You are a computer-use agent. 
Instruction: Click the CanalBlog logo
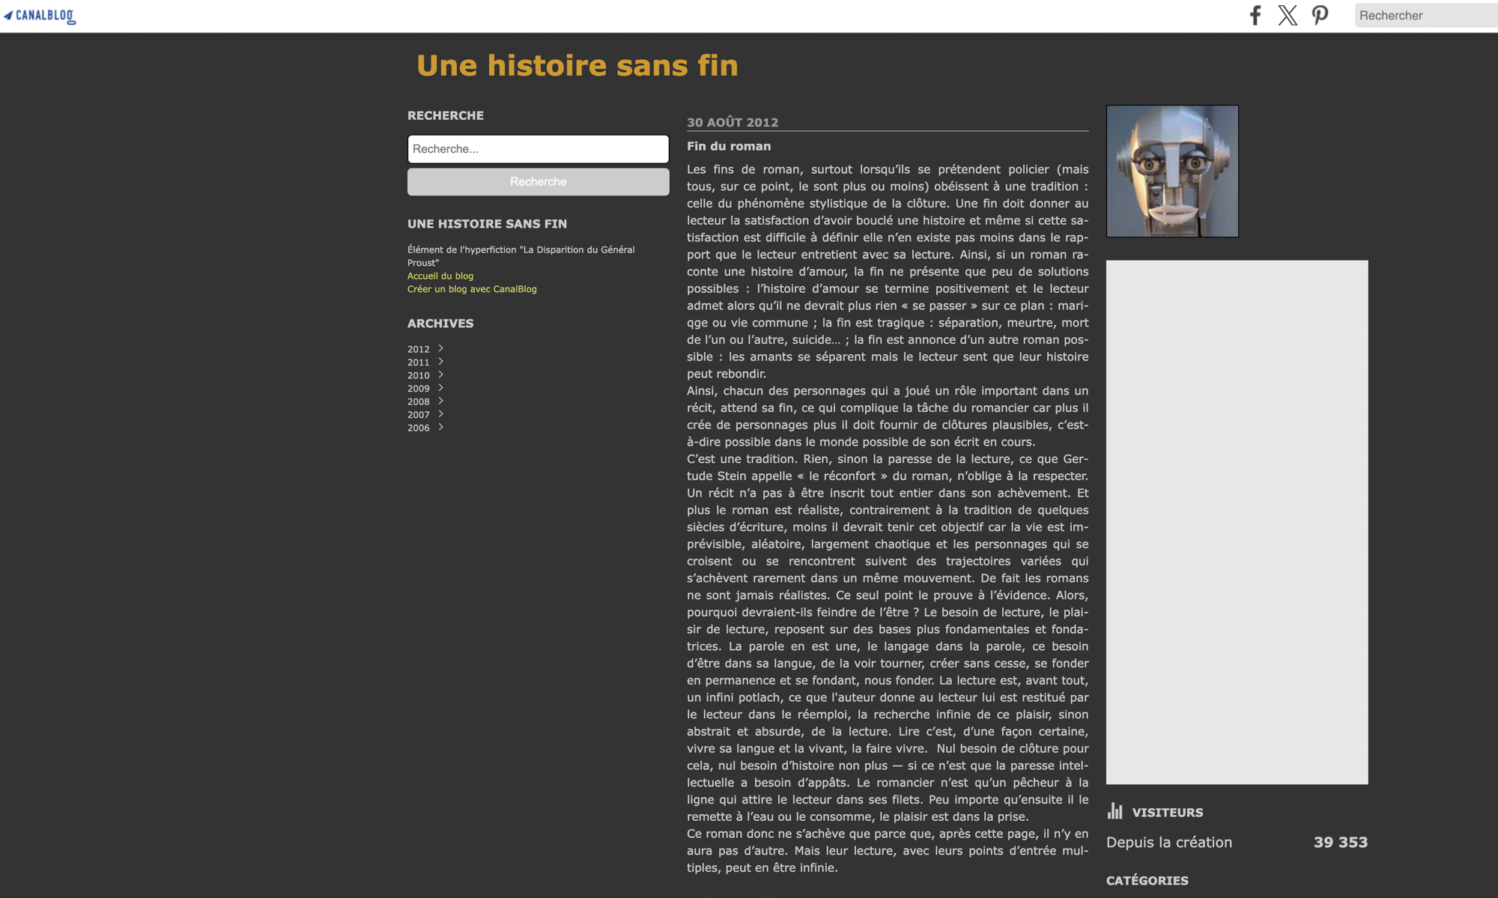tap(40, 16)
